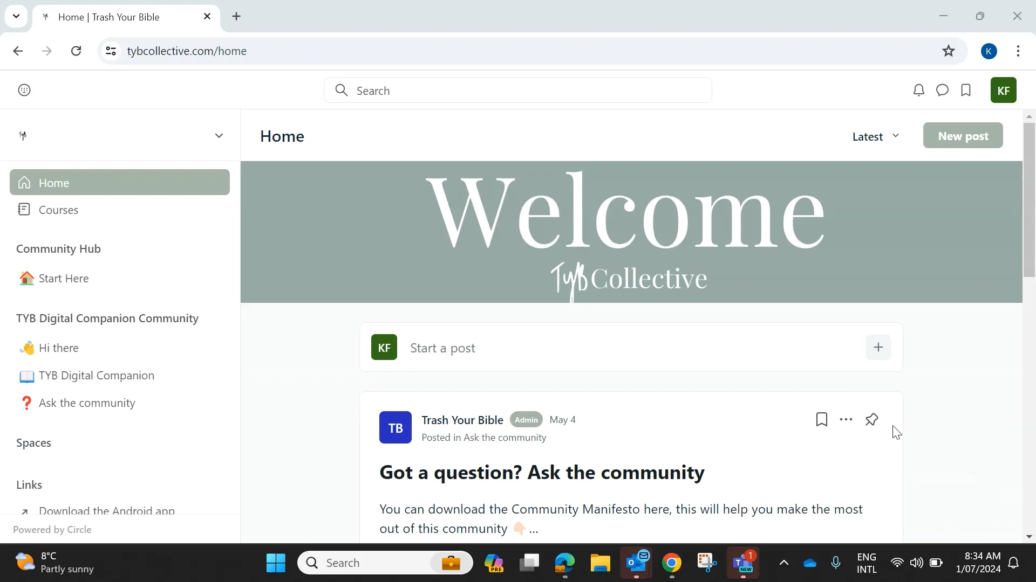Open the Latest sort dropdown
Viewport: 1036px width, 582px height.
(874, 136)
